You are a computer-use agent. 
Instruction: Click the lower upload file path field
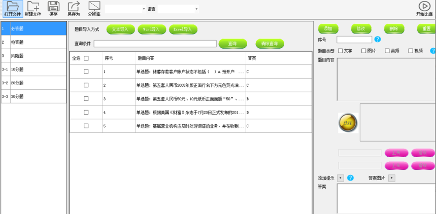360,166
